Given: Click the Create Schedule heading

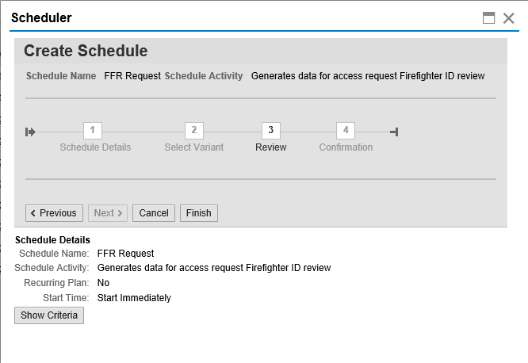Looking at the screenshot, I should tap(86, 52).
